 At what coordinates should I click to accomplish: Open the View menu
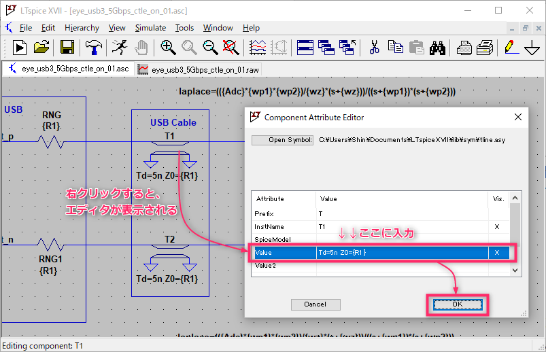pos(117,28)
